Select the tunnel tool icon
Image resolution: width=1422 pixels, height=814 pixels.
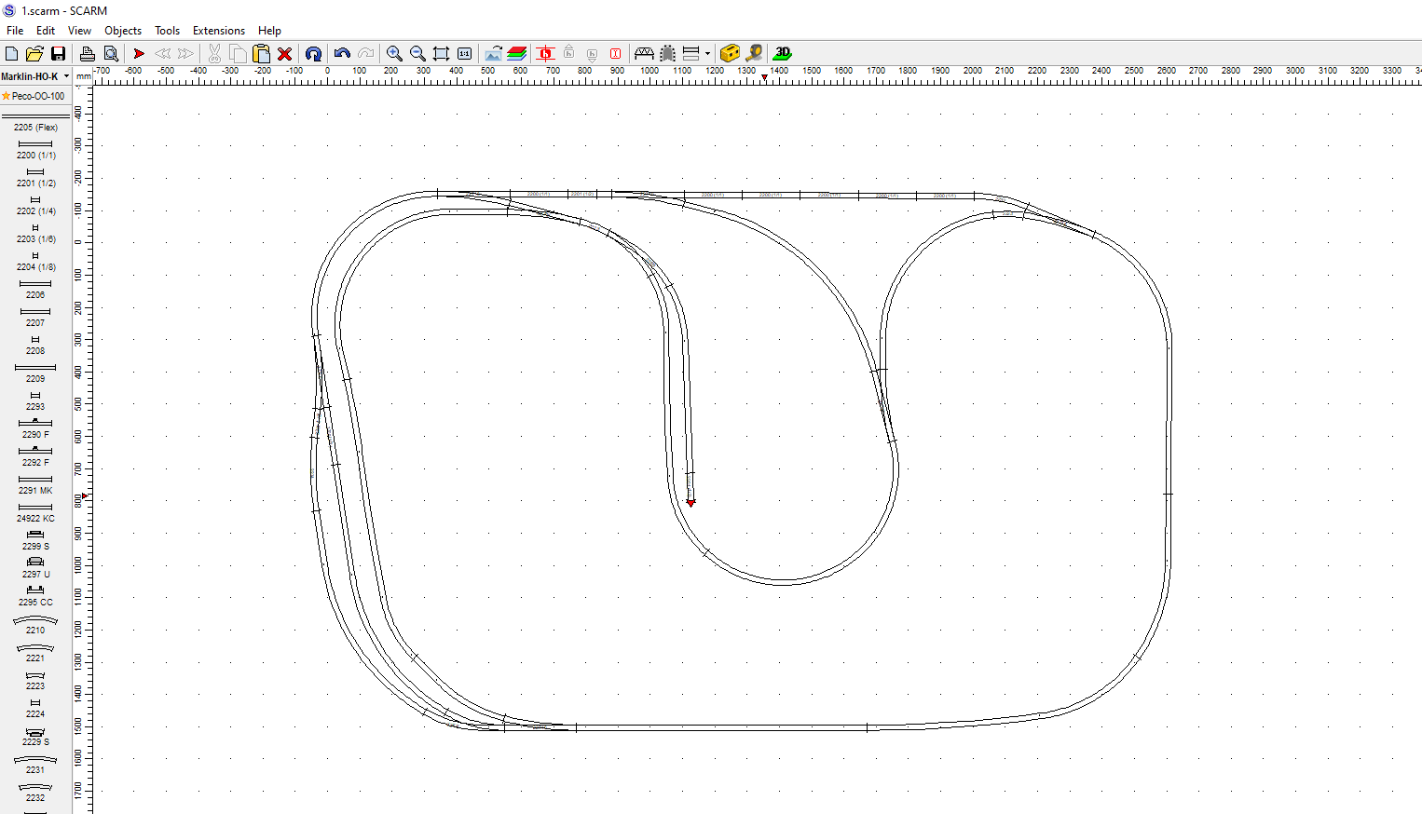667,54
